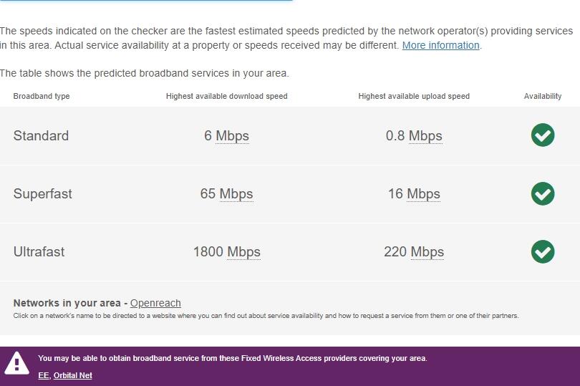
Task: Select the Superfast broadband type label
Action: (x=42, y=194)
